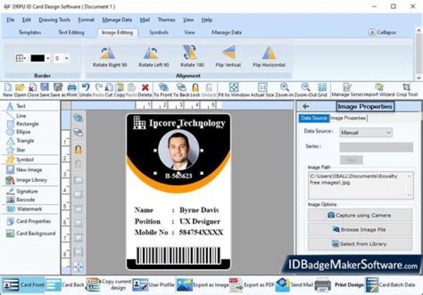Open the Drawing Tools menu
Viewport: 423px width, 295px height.
[x=55, y=20]
